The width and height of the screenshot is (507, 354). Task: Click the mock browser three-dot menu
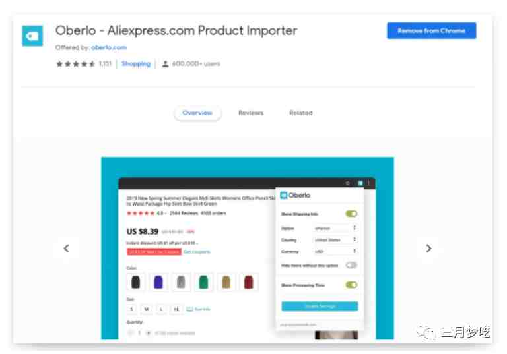click(368, 183)
